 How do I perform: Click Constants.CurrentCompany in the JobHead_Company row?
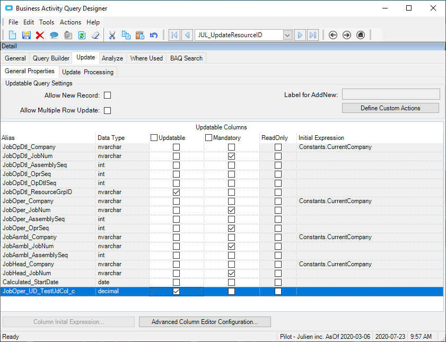335,265
